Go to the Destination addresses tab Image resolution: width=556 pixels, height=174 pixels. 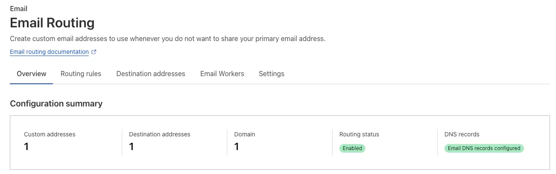pyautogui.click(x=151, y=74)
